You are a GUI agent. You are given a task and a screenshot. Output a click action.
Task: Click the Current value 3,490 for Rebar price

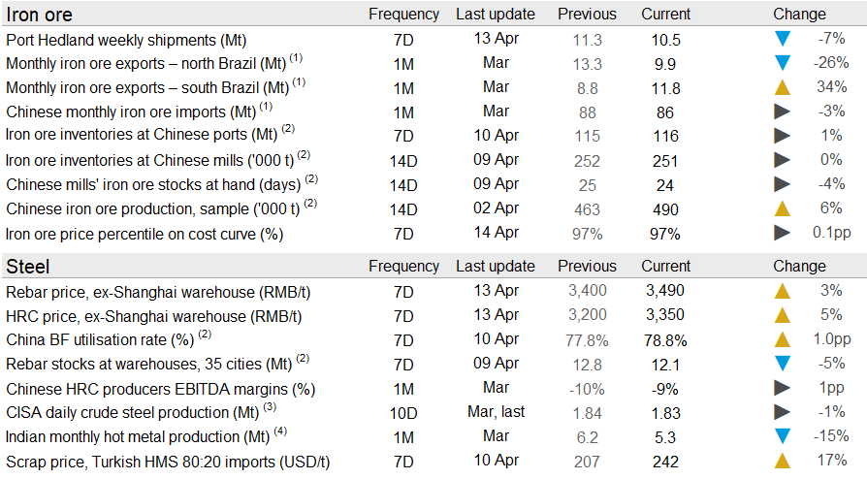(x=664, y=291)
